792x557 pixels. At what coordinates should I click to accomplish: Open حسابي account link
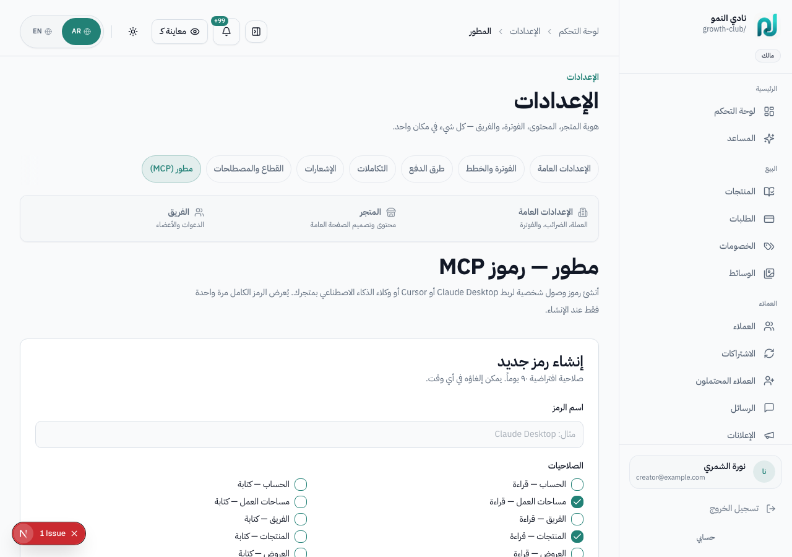pyautogui.click(x=705, y=537)
